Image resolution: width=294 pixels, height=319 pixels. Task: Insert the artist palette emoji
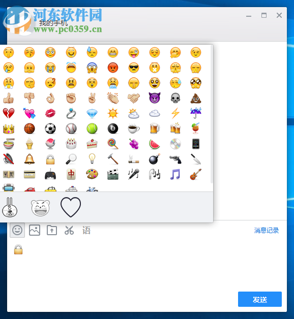[x=92, y=174]
